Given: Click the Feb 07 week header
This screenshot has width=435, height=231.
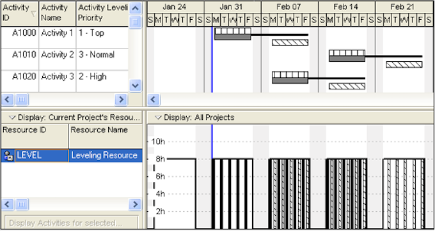Looking at the screenshot, I should 290,7.
